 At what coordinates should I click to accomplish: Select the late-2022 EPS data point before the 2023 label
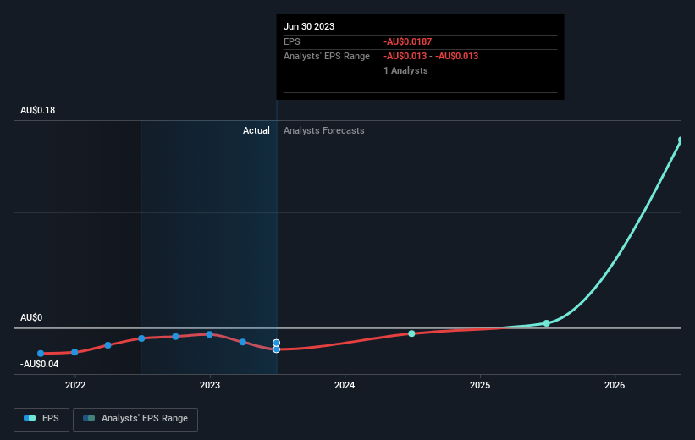coord(175,337)
